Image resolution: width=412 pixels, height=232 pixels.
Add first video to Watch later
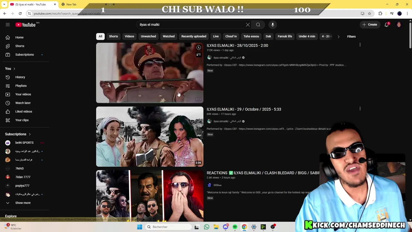click(199, 48)
